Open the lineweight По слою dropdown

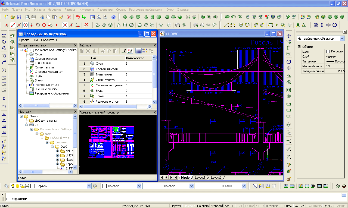click(x=244, y=186)
